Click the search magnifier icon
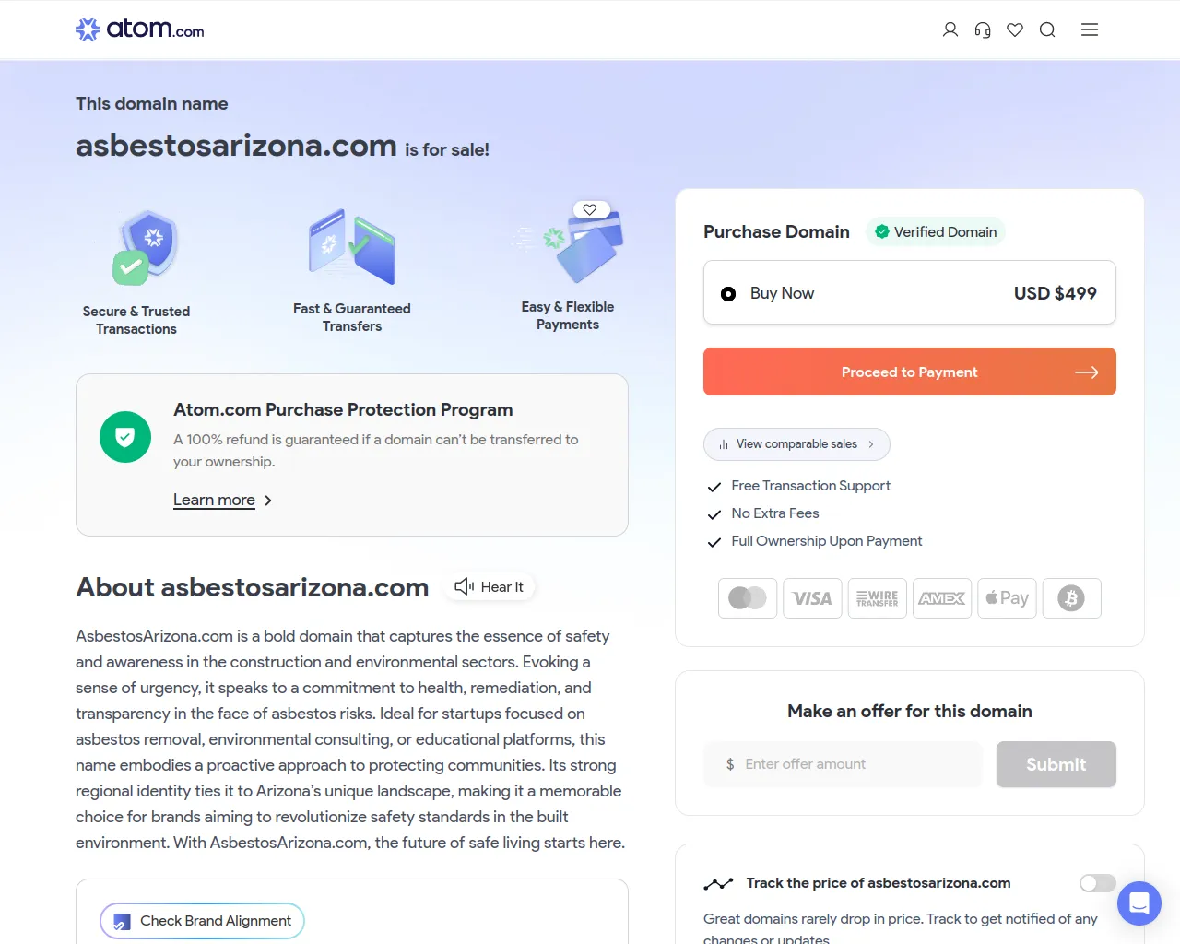Image resolution: width=1180 pixels, height=944 pixels. [x=1047, y=29]
